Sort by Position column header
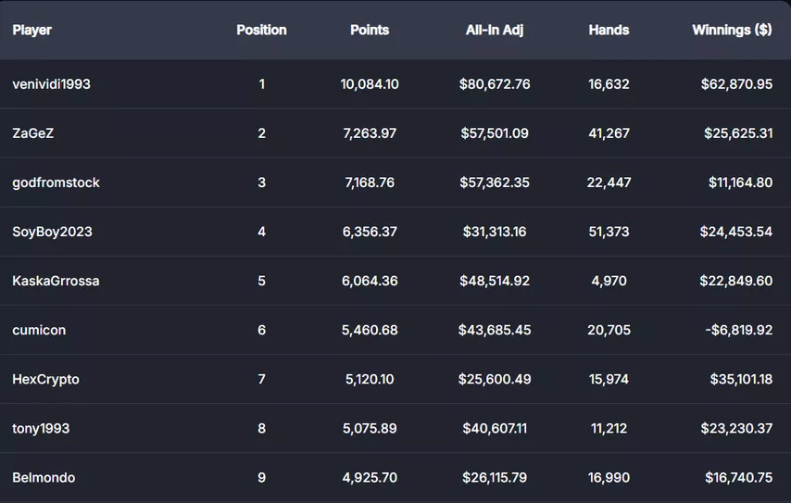The image size is (791, 503). (x=261, y=30)
